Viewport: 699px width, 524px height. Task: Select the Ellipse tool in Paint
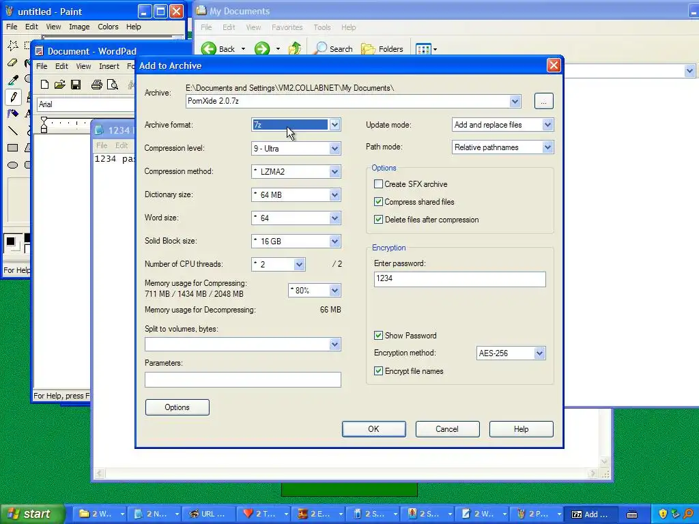click(12, 165)
